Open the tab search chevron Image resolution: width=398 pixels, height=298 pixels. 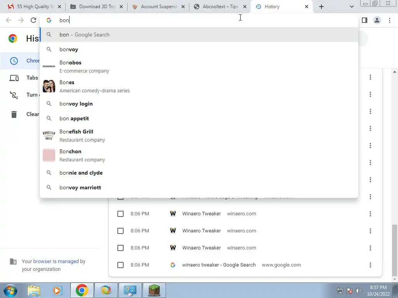point(351,7)
